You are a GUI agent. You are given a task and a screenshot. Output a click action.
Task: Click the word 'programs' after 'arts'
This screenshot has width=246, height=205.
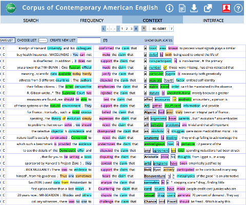pos(160,163)
